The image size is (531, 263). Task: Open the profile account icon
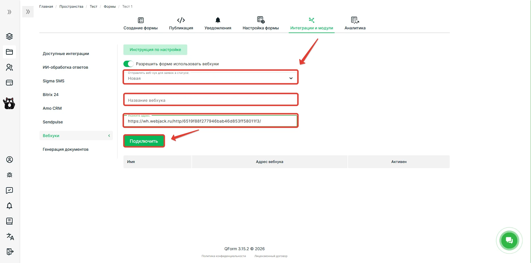tap(9, 160)
